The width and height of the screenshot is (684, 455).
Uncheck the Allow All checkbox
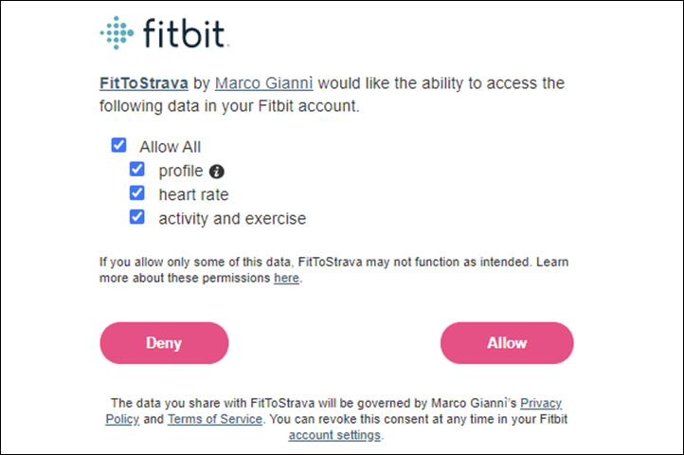[x=118, y=145]
